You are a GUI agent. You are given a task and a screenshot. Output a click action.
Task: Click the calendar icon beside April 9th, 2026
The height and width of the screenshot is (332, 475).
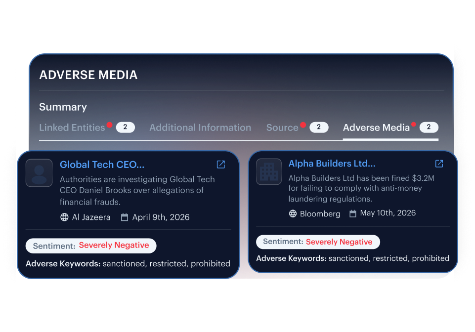tap(125, 217)
